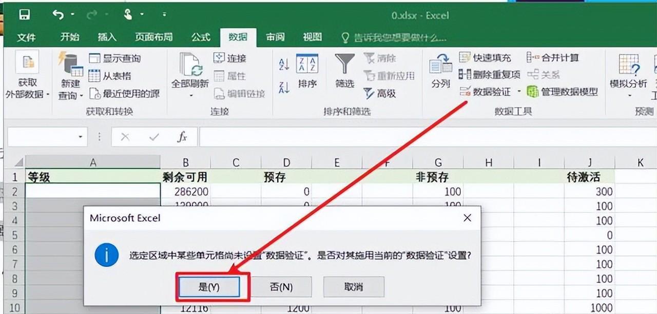
Task: Open the Name Box dropdown arrow
Action: pyautogui.click(x=80, y=137)
